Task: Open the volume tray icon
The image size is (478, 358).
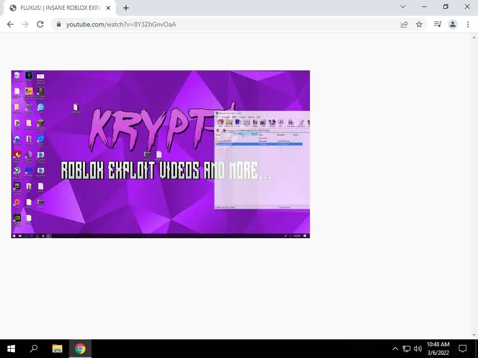Action: coord(418,349)
